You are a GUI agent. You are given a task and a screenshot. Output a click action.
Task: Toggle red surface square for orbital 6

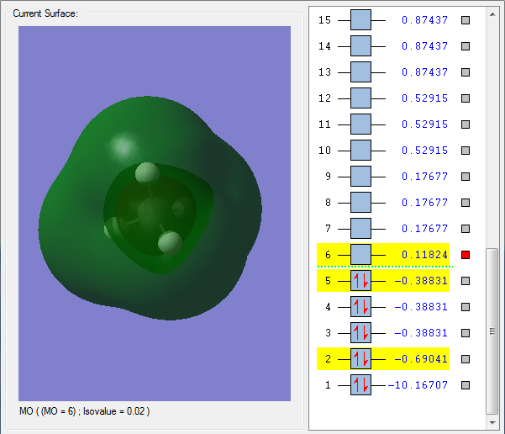466,255
